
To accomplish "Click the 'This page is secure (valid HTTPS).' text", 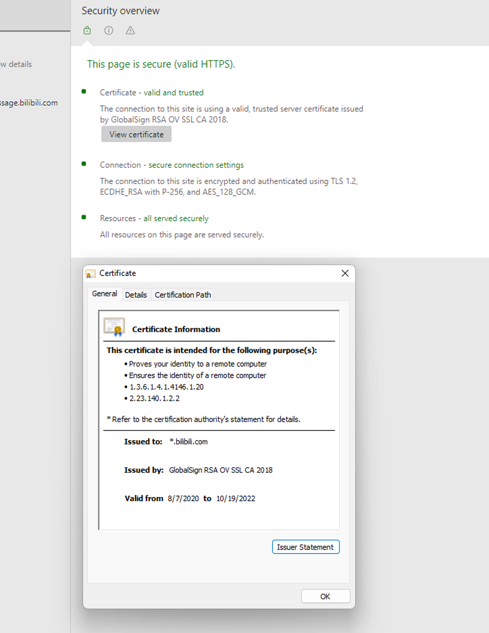I will pyautogui.click(x=161, y=64).
